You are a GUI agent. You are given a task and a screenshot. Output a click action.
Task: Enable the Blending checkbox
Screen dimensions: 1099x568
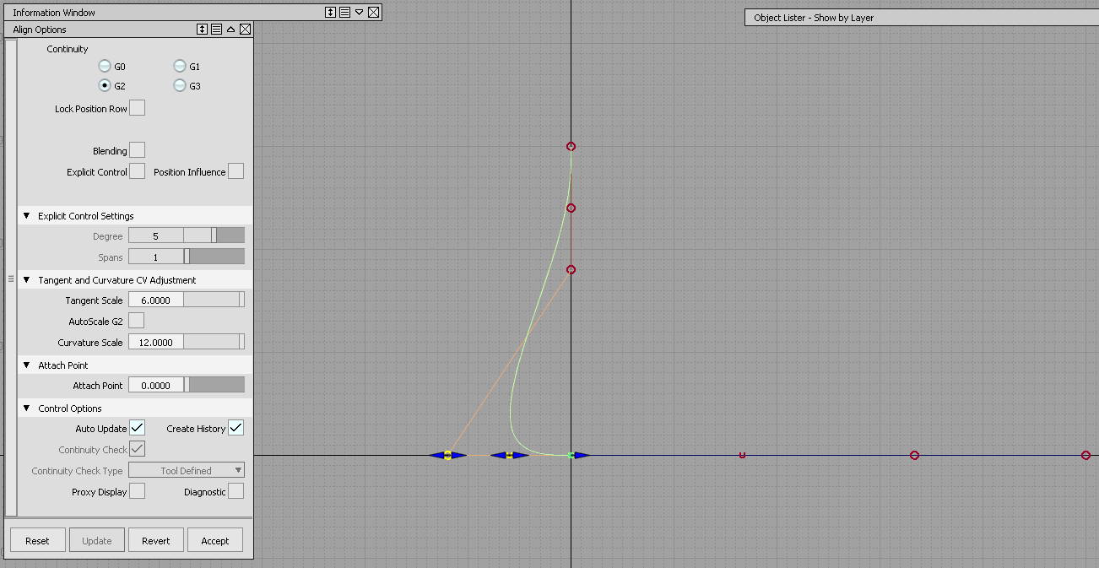coord(138,149)
